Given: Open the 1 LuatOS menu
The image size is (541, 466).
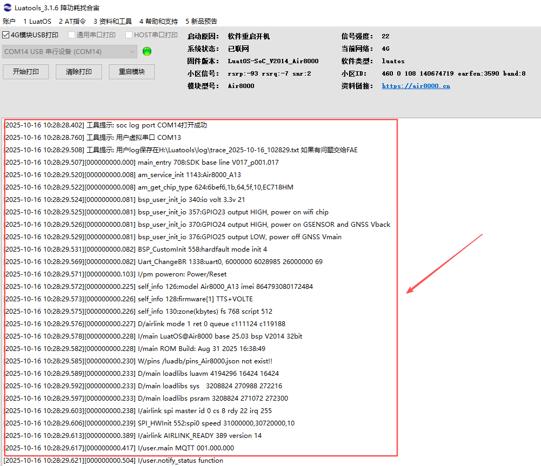Looking at the screenshot, I should click(37, 22).
